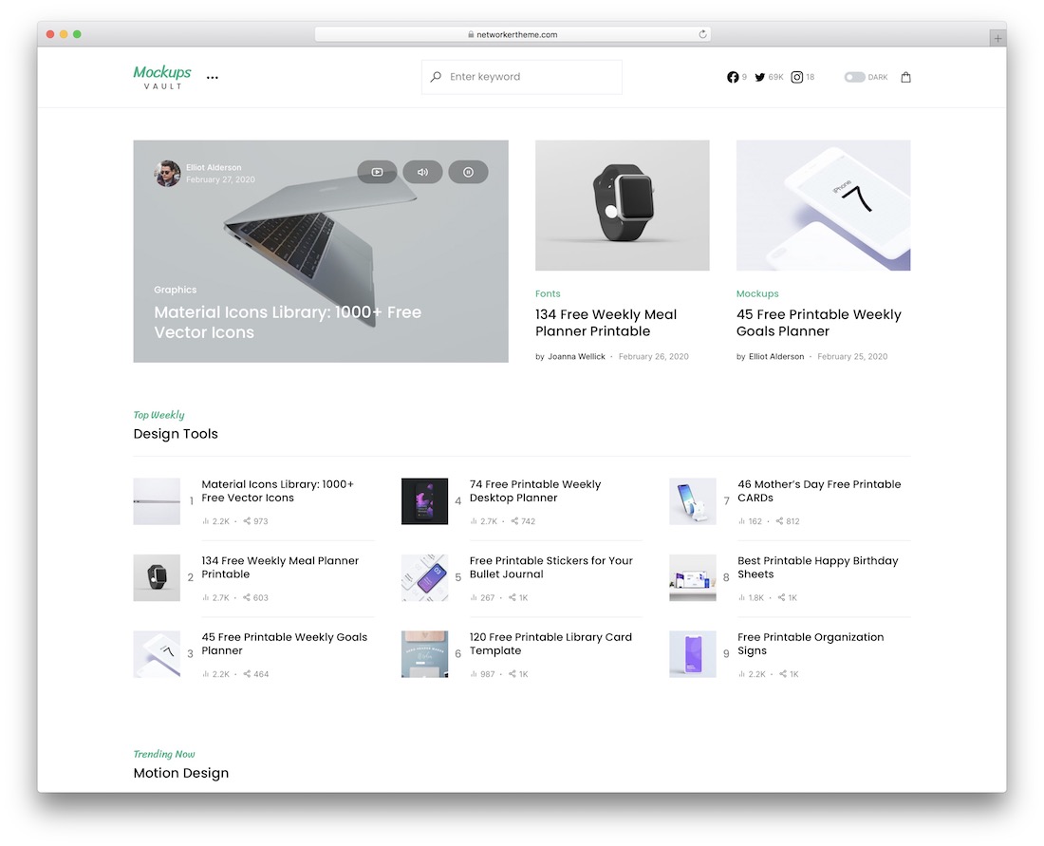Viewport: 1044px width, 846px height.
Task: Focus the Enter keyword search field
Action: [x=522, y=77]
